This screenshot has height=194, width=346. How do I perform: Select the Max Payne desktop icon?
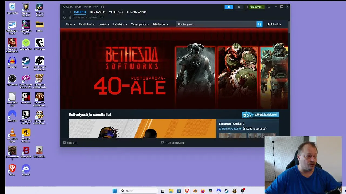[39, 44]
